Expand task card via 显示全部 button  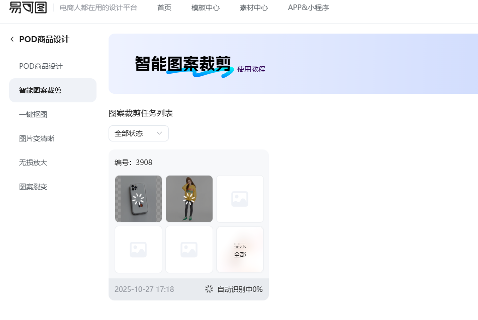[240, 249]
